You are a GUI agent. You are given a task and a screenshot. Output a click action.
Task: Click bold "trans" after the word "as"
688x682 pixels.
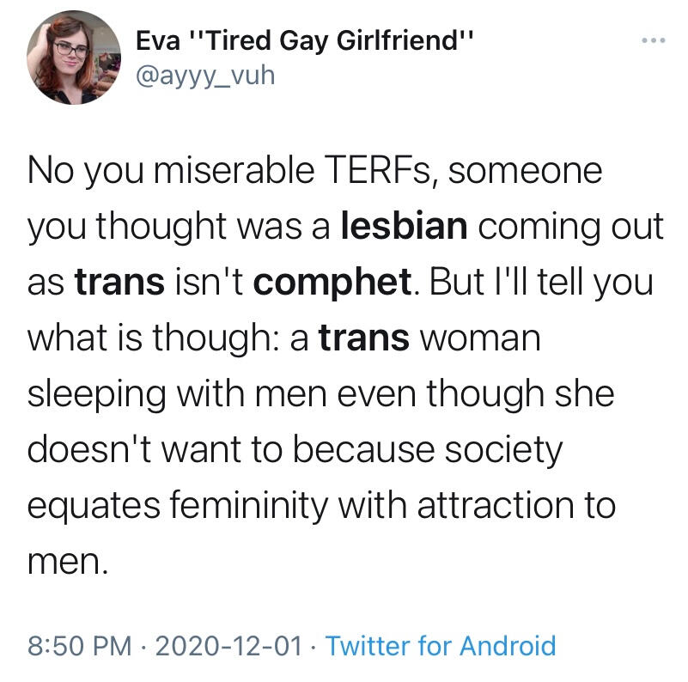[119, 282]
